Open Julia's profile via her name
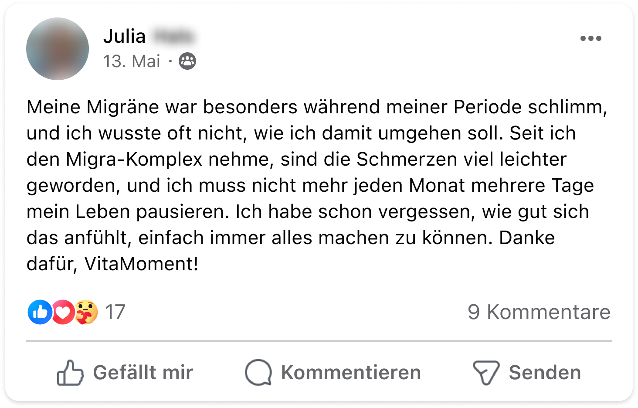 (x=125, y=37)
